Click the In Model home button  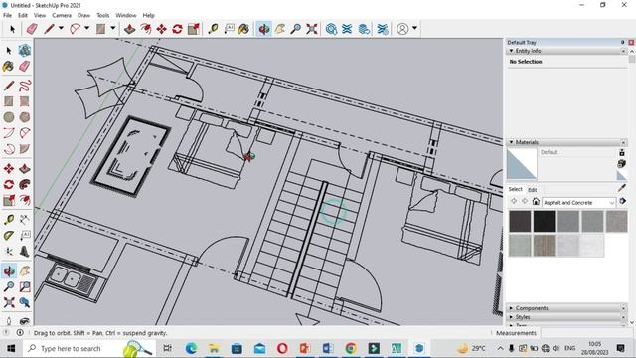[536, 201]
